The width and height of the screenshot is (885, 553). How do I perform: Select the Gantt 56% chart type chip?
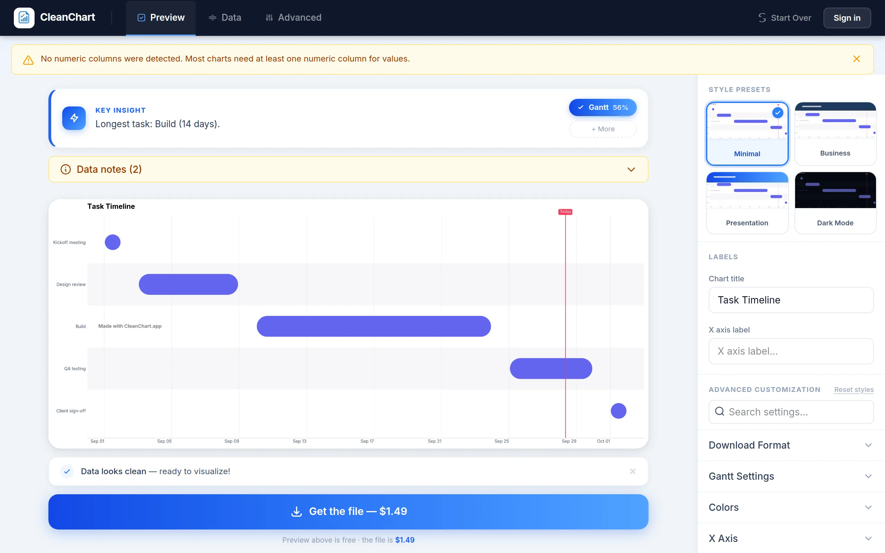click(603, 107)
